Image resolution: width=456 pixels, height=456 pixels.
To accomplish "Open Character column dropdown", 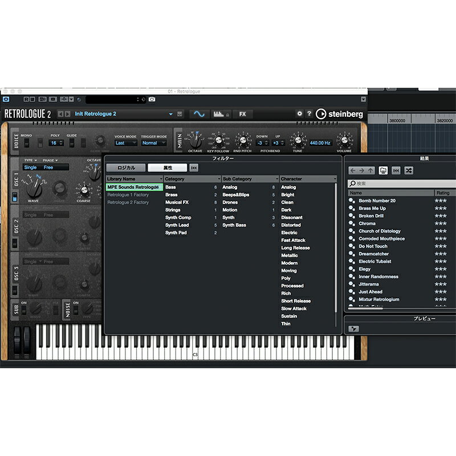I will (335, 179).
